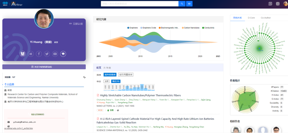This screenshot has height=133, width=288.
Task: Open PDF icon for Highly Stretchable paper
Action: coord(98,95)
